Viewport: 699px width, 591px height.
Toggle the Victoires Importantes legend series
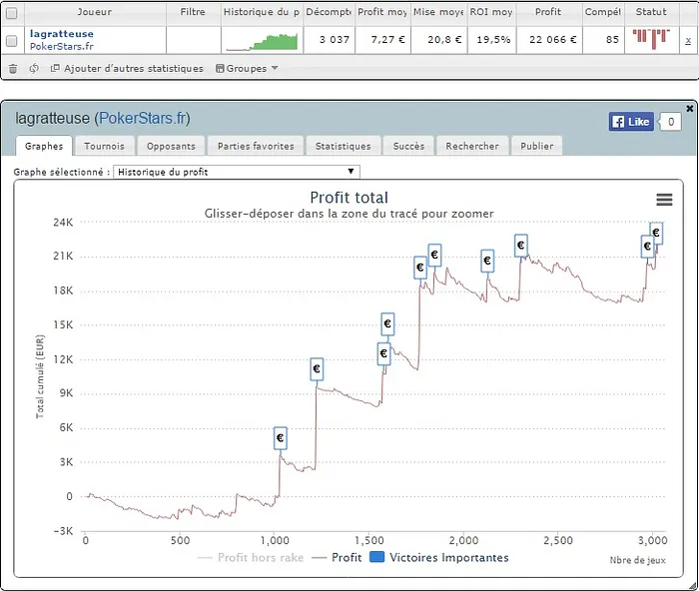coord(439,558)
